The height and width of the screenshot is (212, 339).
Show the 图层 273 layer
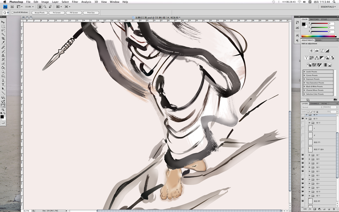303,142
